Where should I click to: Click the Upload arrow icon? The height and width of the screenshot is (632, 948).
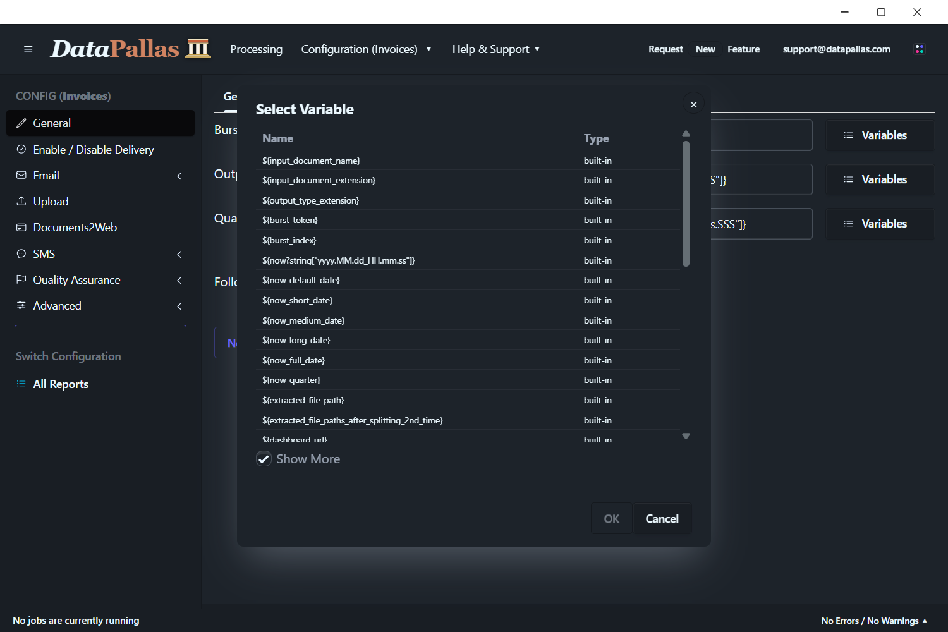pos(21,201)
